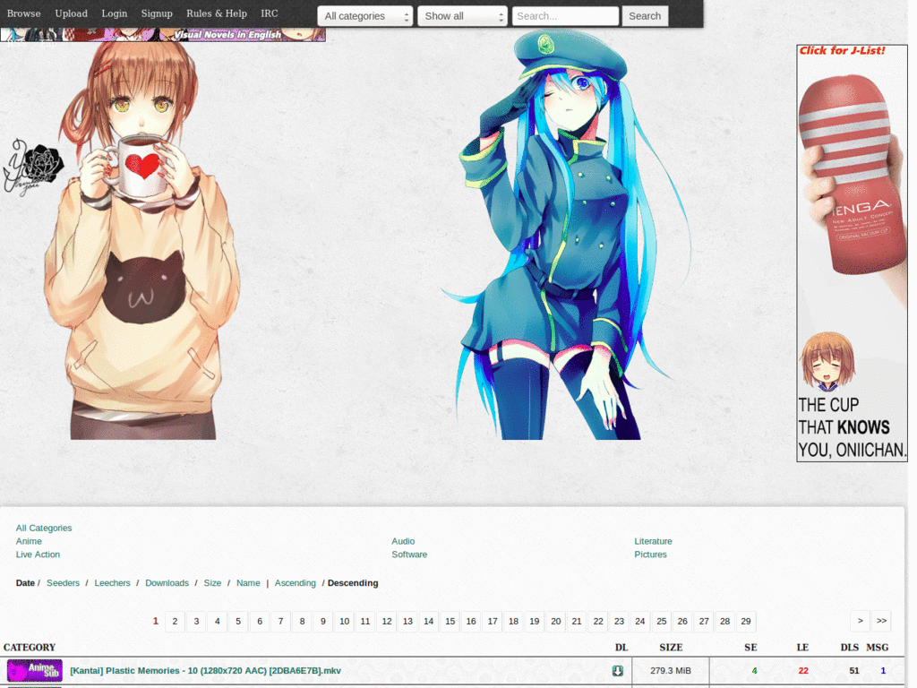Click the downloads value 51
Screen dimensions: 917x688
pyautogui.click(x=853, y=670)
